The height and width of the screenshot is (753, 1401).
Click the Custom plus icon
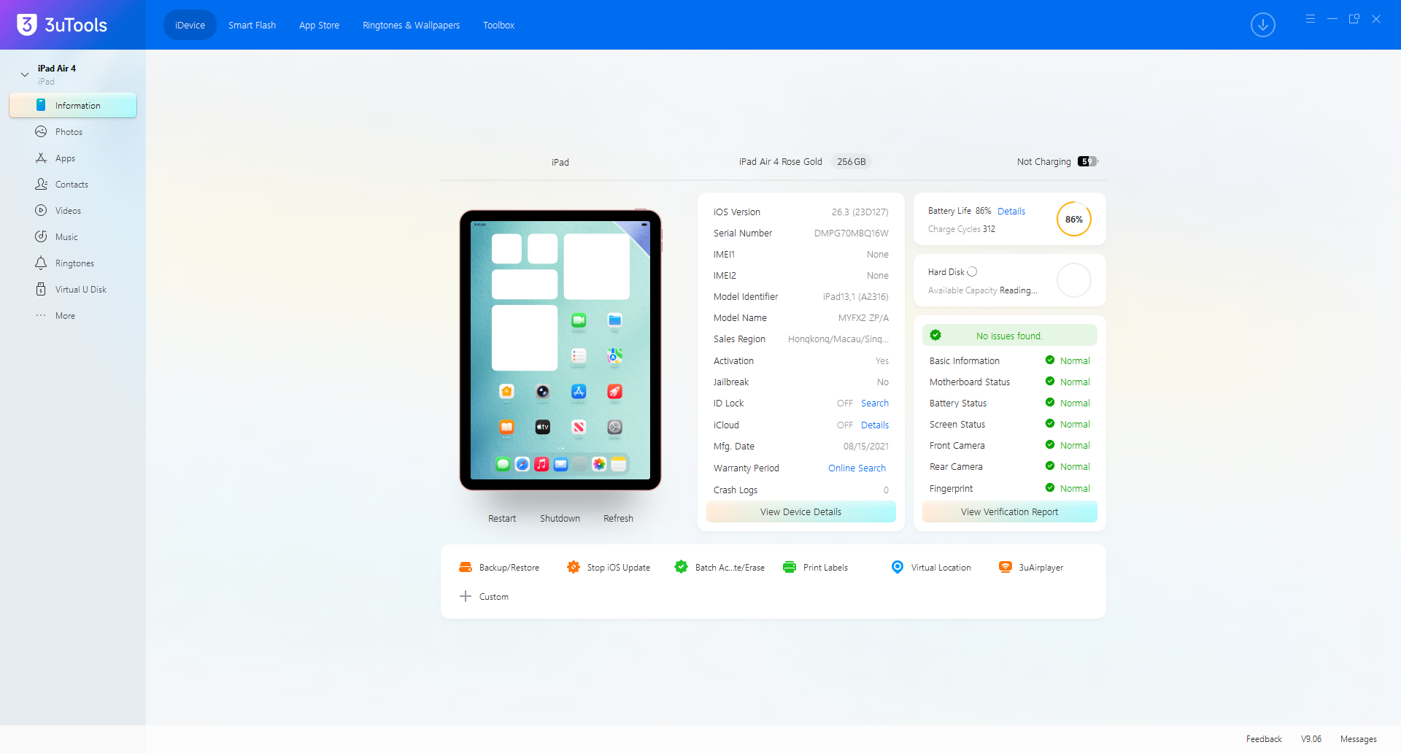pos(466,596)
